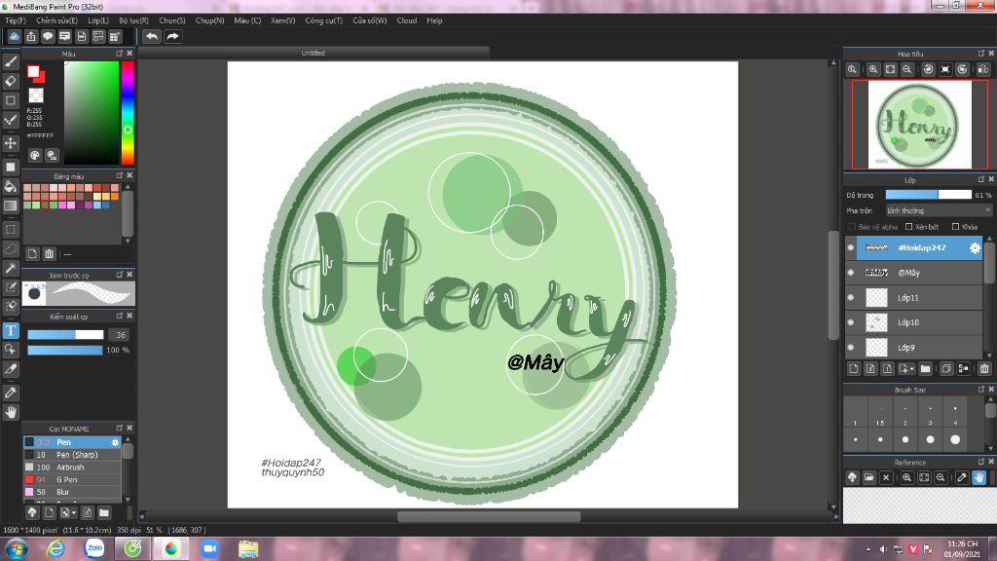Click the Undo arrow
This screenshot has height=561, width=997.
[x=151, y=36]
